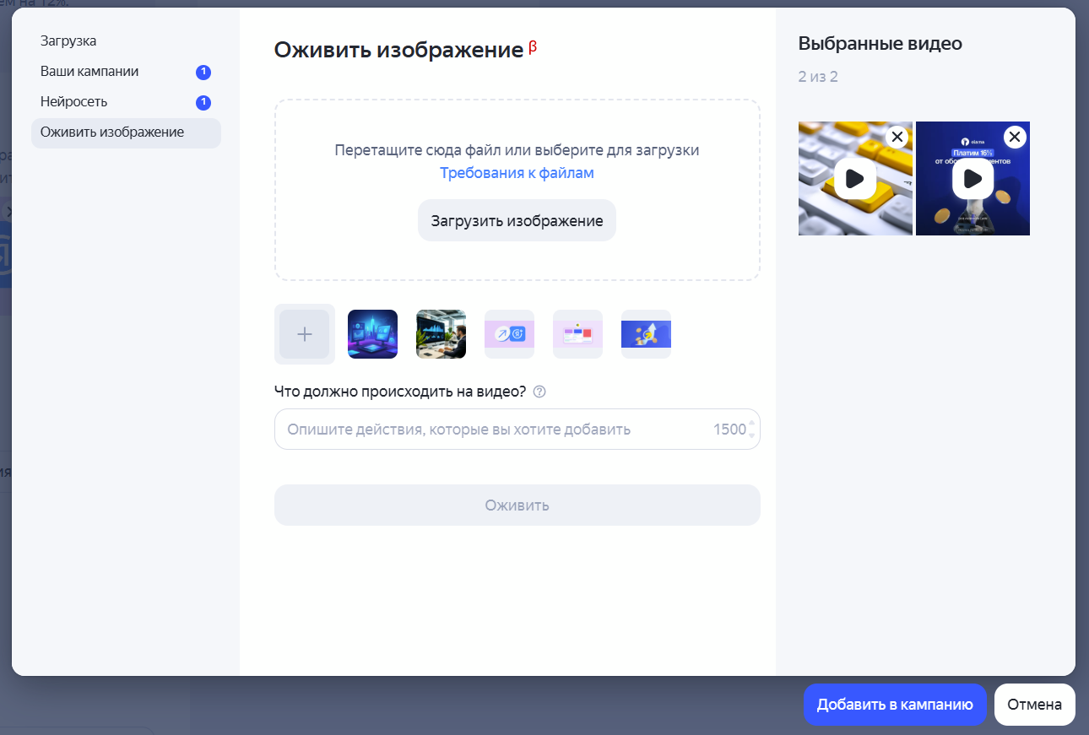
Task: Click the 1500 character counter
Action: [729, 430]
